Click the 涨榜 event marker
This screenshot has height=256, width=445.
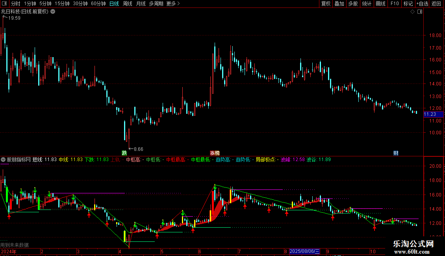215,153
